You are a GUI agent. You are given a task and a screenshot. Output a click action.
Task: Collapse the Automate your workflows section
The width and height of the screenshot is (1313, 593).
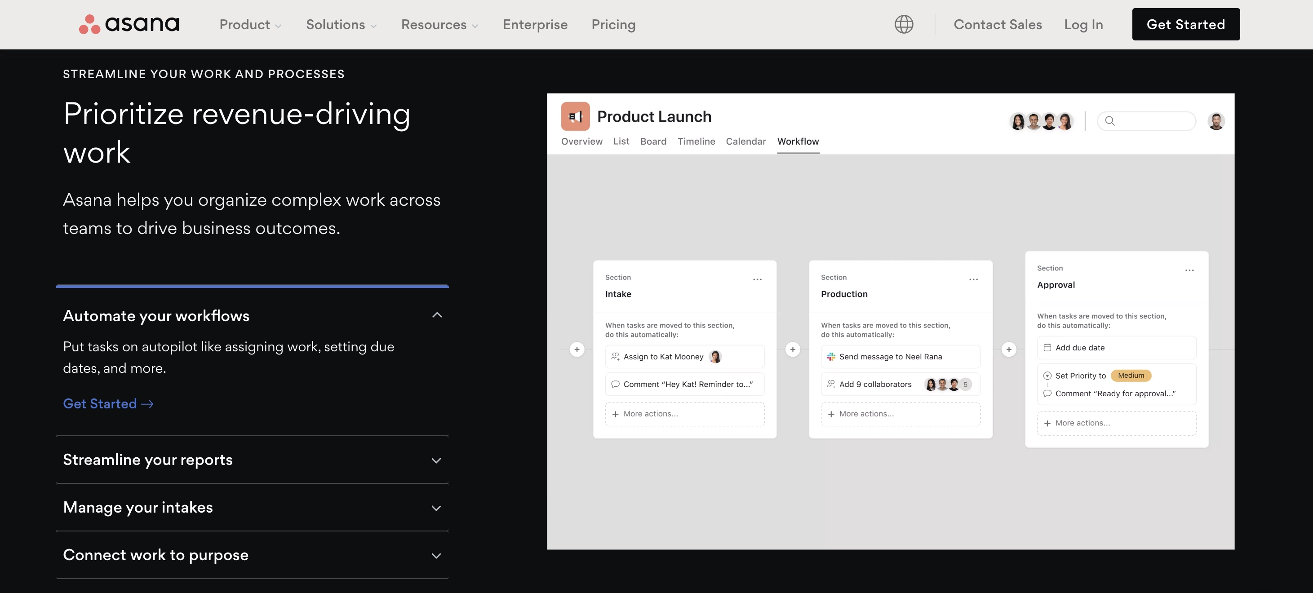[x=436, y=315]
